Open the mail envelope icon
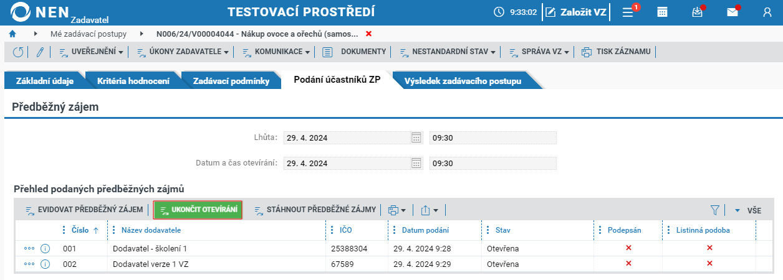783x280 pixels. (x=733, y=12)
